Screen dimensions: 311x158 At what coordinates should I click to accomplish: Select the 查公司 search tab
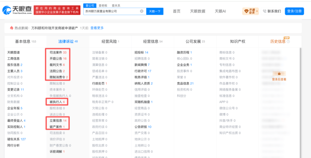click(x=90, y=5)
